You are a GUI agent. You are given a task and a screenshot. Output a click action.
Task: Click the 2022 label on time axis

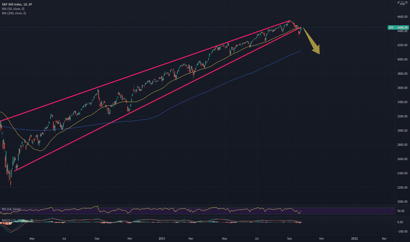click(x=354, y=238)
